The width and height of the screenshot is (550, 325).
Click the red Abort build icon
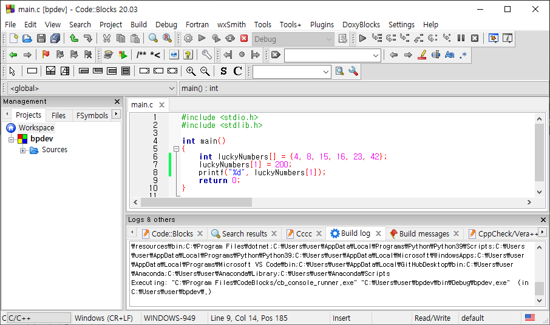coord(244,38)
